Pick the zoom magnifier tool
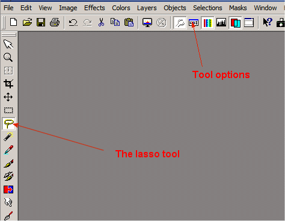The height and width of the screenshot is (221, 285). (x=8, y=58)
